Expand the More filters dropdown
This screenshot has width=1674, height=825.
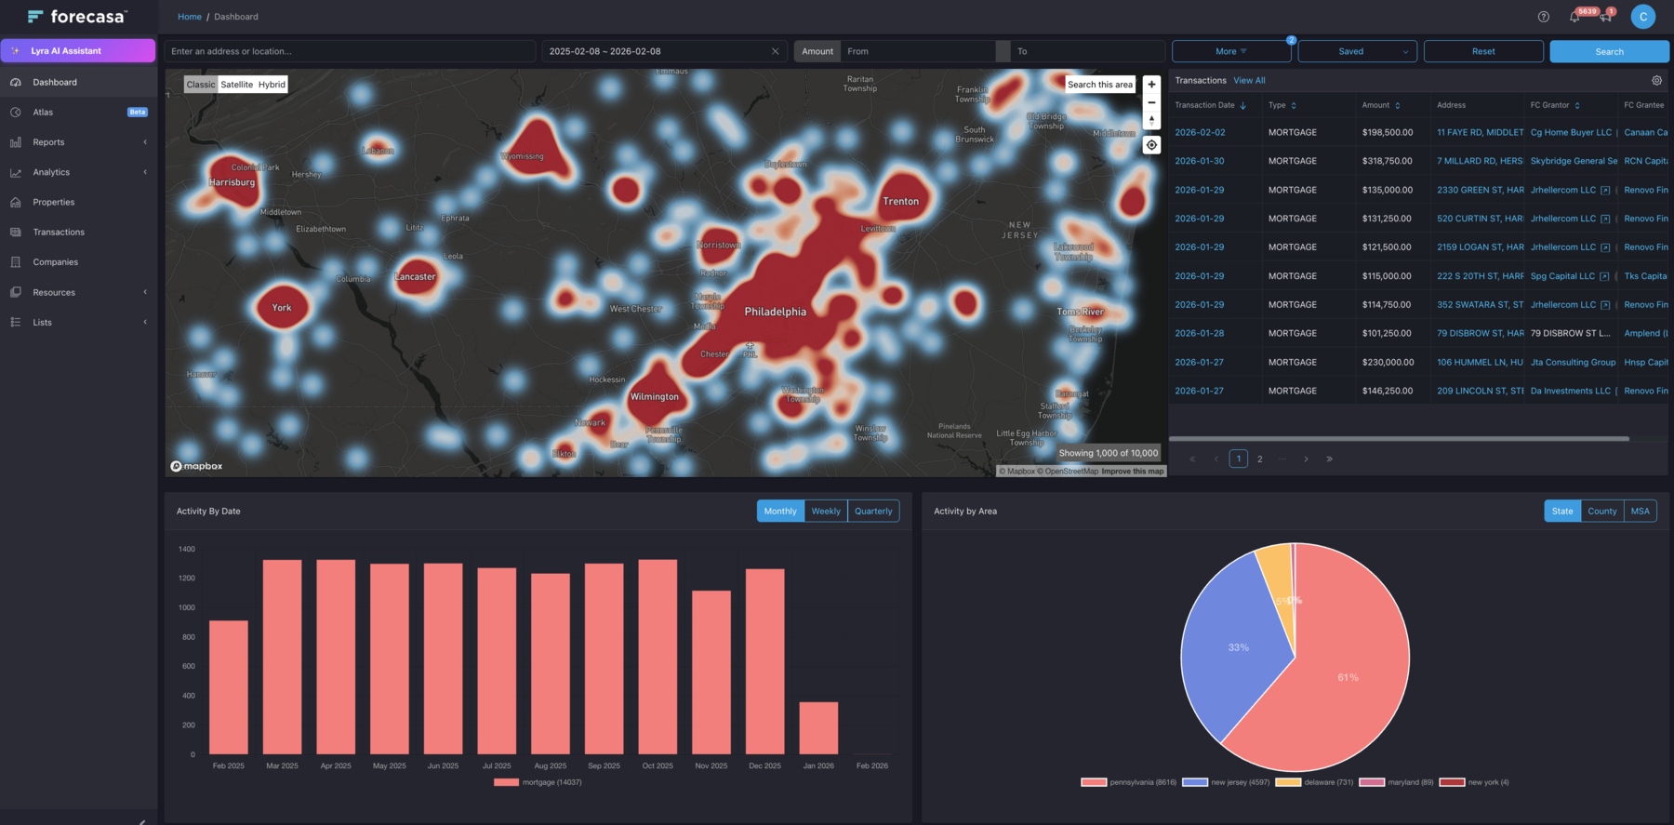(1231, 51)
